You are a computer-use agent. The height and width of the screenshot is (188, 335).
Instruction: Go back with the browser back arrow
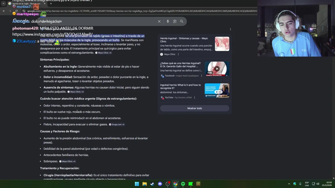coord(4,11)
